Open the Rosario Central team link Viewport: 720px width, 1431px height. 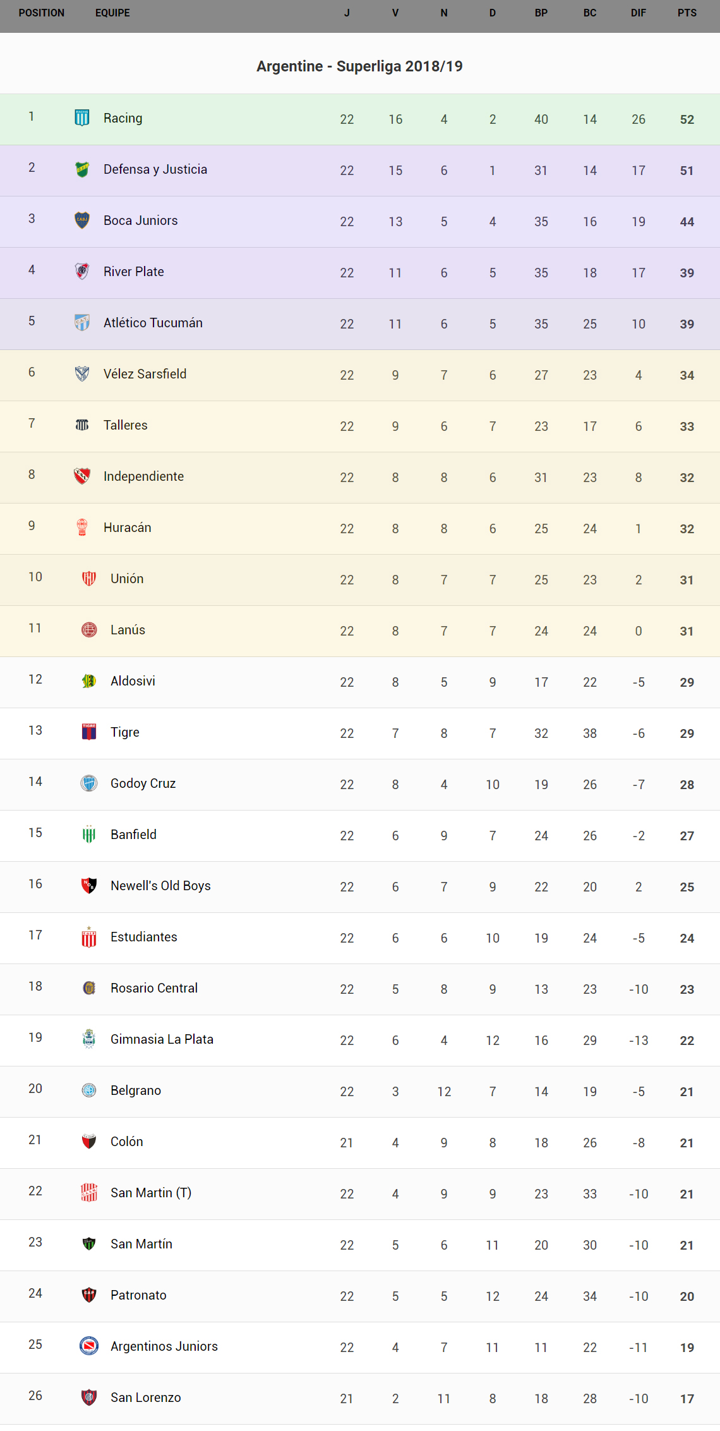tap(154, 988)
